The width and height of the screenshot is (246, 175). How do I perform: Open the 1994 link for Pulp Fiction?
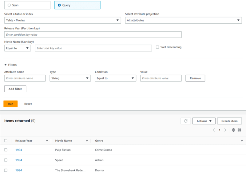pos(19,150)
